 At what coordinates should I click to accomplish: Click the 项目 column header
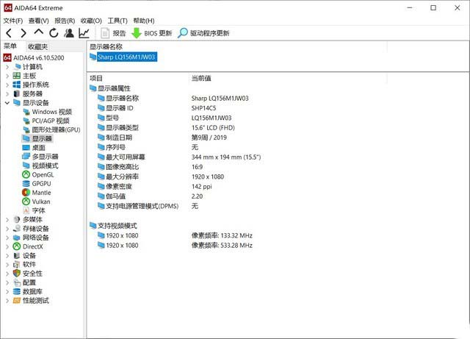click(96, 79)
